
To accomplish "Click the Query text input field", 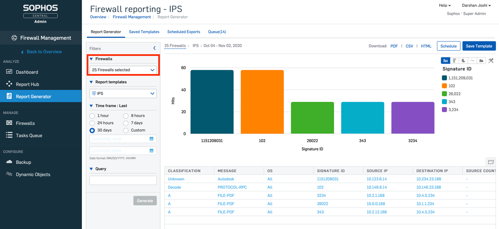I will pyautogui.click(x=123, y=180).
